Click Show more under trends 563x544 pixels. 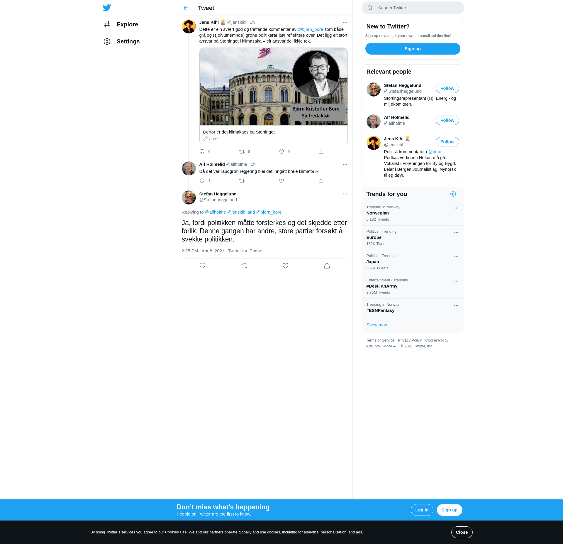point(377,325)
